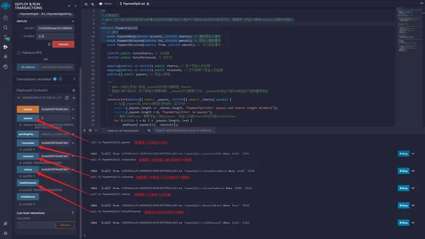This screenshot has width=425, height=239.
Task: Switch to the Home tab
Action: pos(105,4)
